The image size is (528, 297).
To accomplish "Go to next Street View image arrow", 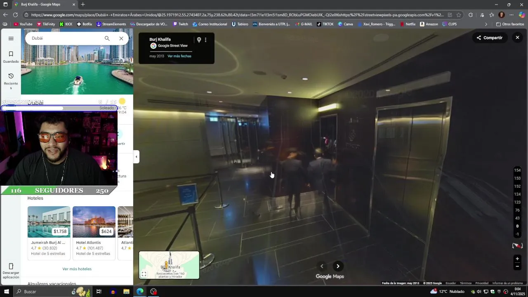I will coord(338,266).
